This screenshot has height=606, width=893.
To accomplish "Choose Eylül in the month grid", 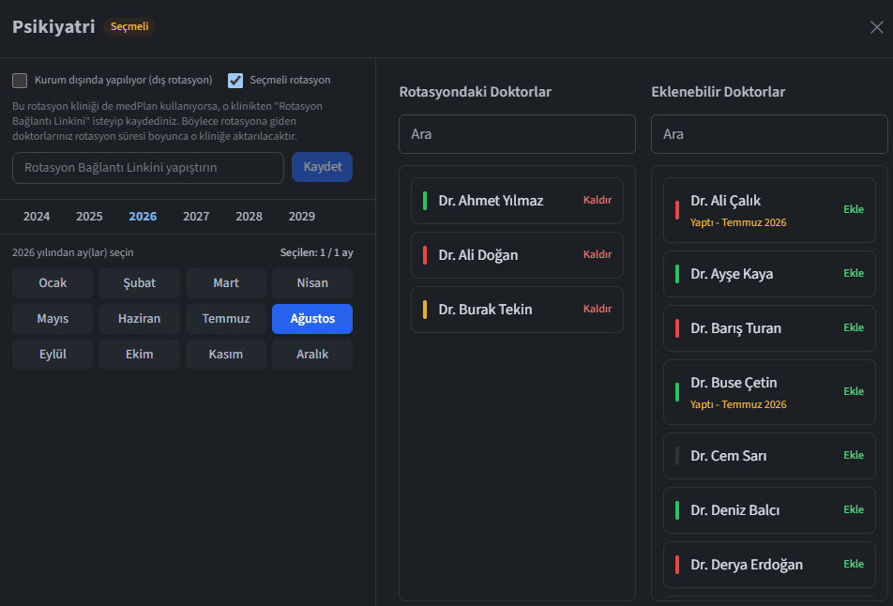I will tap(53, 355).
